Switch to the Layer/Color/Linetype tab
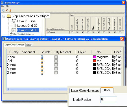 pos(14,44)
